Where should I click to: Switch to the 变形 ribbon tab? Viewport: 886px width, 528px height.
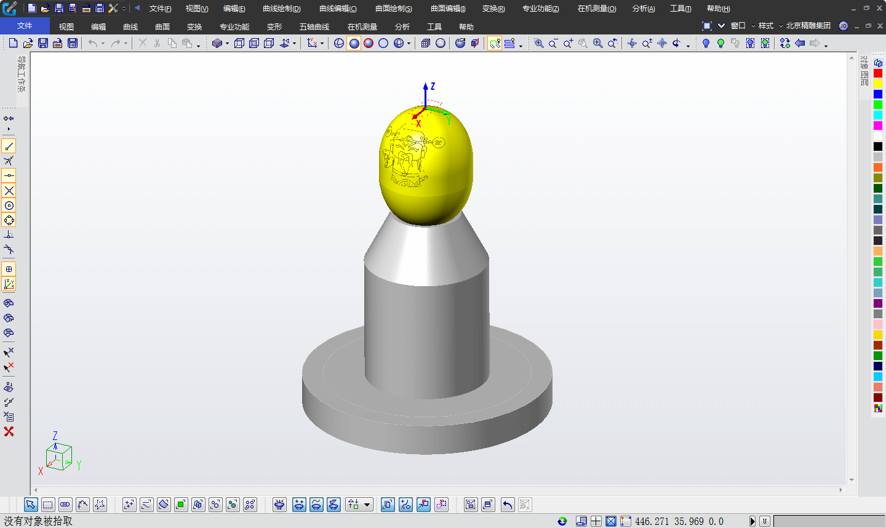point(274,26)
